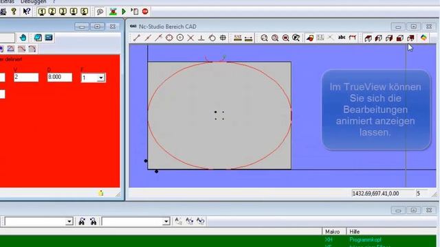Click the second zoom magnifier icon
Viewport: 440px width, 247px height.
275,38
